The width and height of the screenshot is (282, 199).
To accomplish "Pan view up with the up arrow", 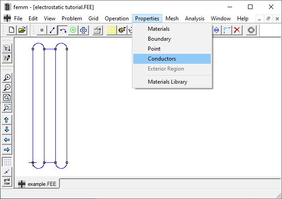I will click(x=7, y=120).
